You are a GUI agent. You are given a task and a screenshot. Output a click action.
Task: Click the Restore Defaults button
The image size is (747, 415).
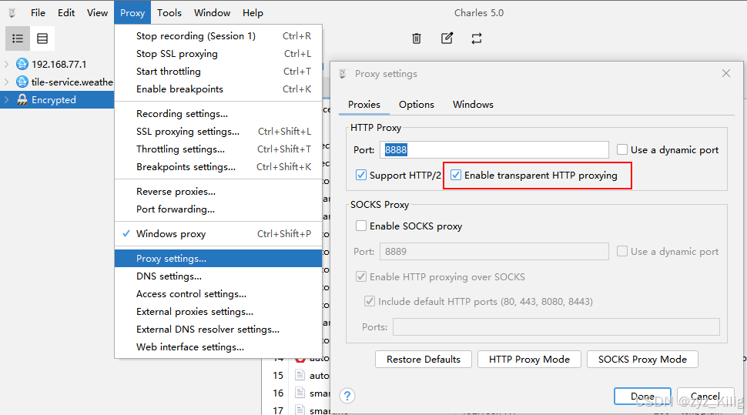[424, 360]
